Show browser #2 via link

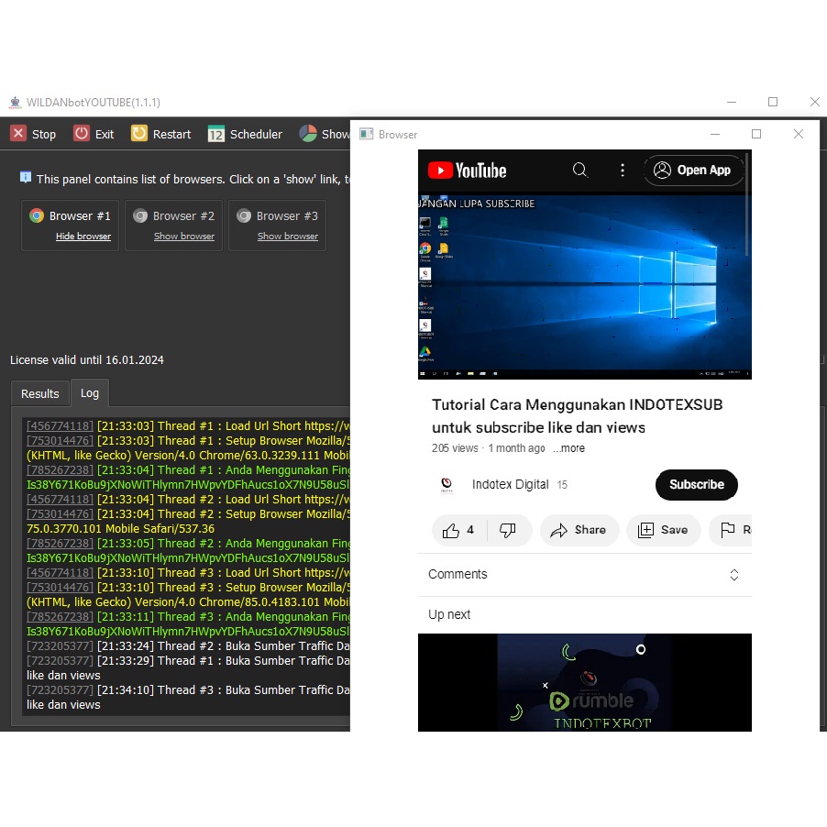[x=184, y=237]
